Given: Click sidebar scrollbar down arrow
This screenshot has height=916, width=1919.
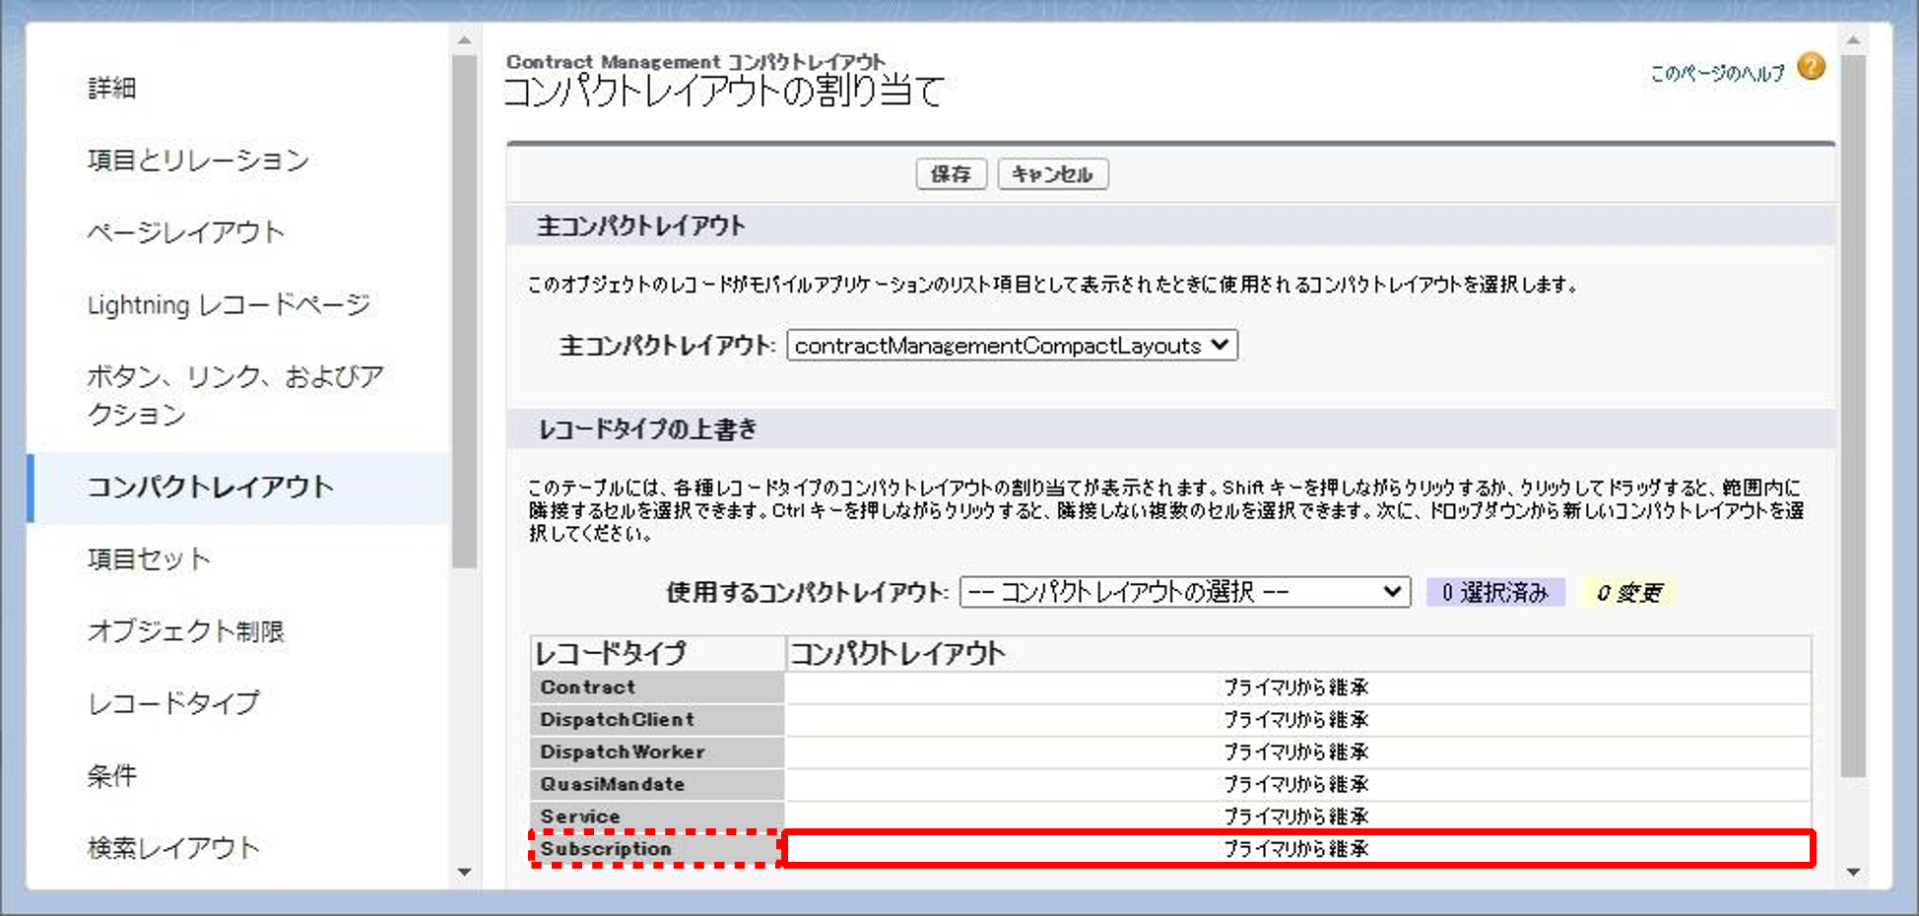Looking at the screenshot, I should 465,872.
